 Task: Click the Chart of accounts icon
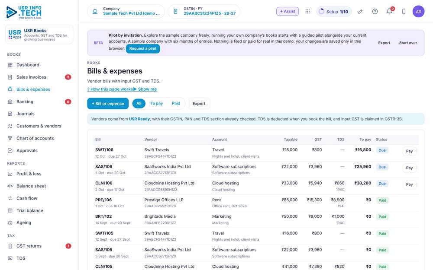pos(10,138)
